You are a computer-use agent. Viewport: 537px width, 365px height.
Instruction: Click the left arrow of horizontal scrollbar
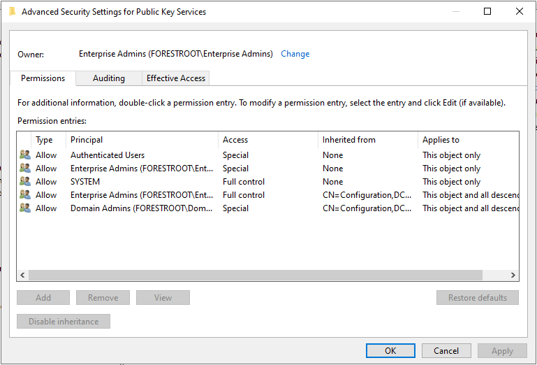(x=23, y=275)
